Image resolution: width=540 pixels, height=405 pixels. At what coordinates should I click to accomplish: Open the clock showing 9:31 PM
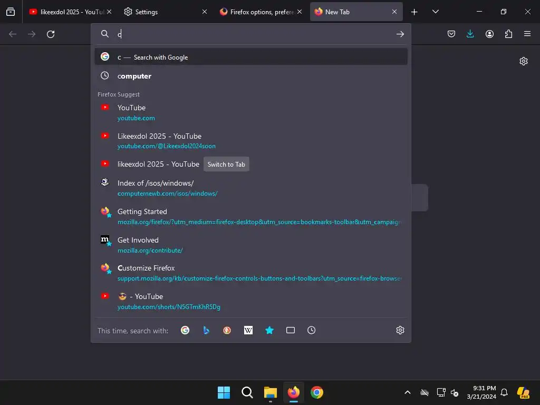(481, 392)
